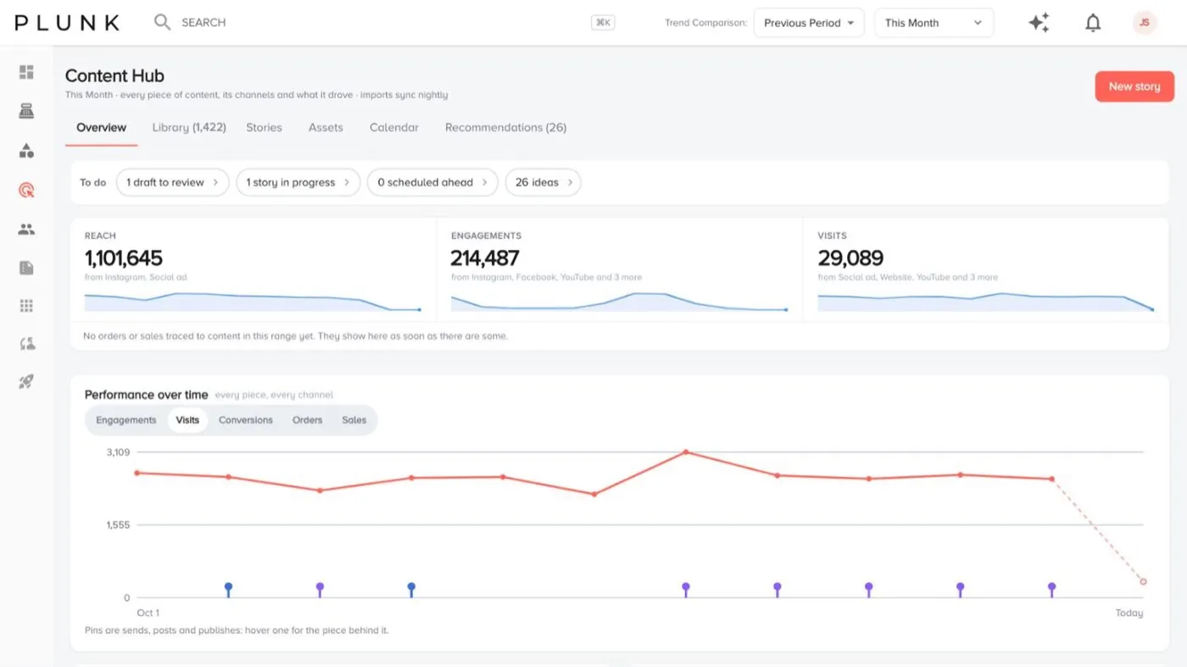The height and width of the screenshot is (667, 1187).
Task: Click the shapes icon in the sidebar
Action: coord(26,151)
